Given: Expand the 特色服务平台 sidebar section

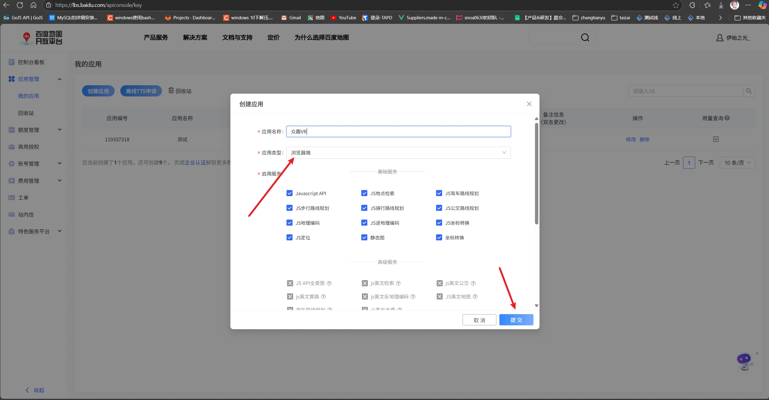Looking at the screenshot, I should [x=59, y=231].
